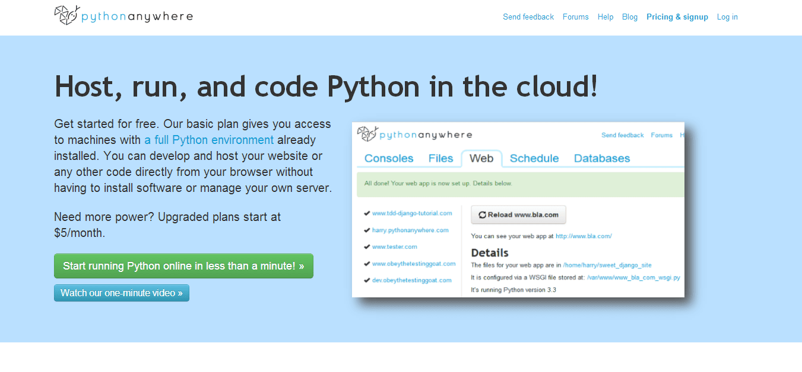
Task: Click the PythonAnywhere logo in header
Action: pyautogui.click(x=123, y=15)
